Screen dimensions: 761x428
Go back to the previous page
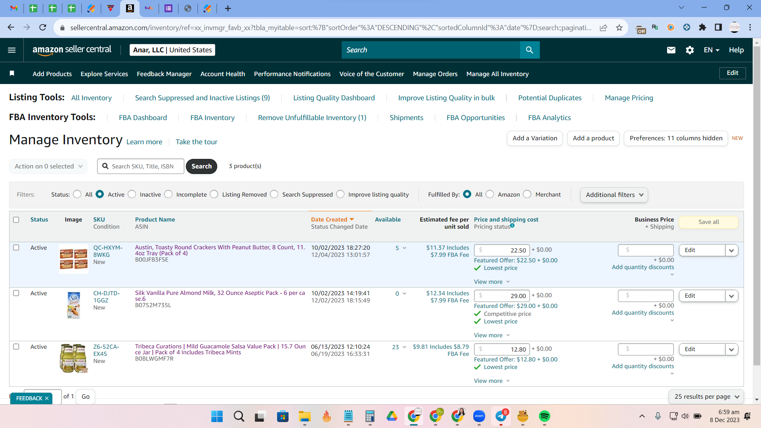click(x=11, y=27)
